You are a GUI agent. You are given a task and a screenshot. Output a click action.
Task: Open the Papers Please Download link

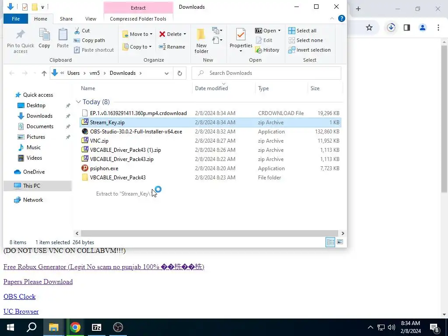pos(38,282)
